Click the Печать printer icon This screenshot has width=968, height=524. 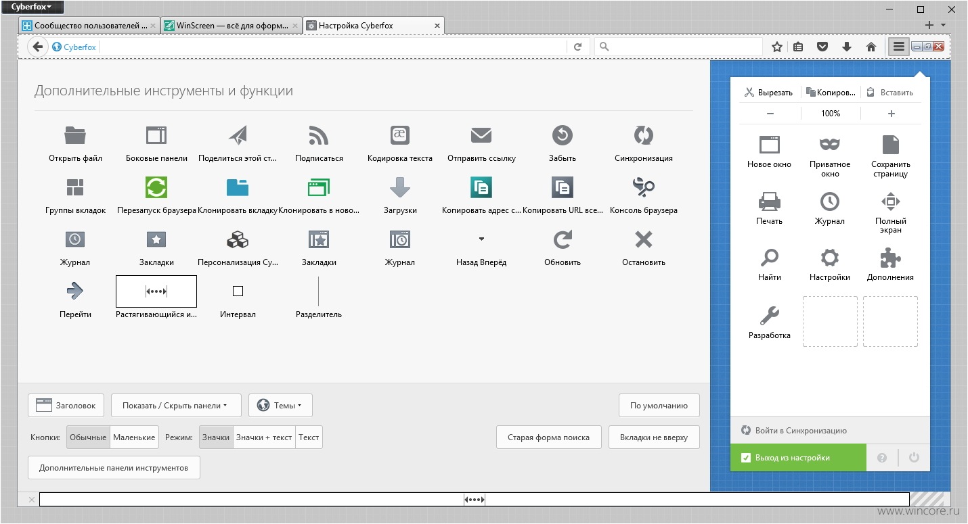pos(770,201)
